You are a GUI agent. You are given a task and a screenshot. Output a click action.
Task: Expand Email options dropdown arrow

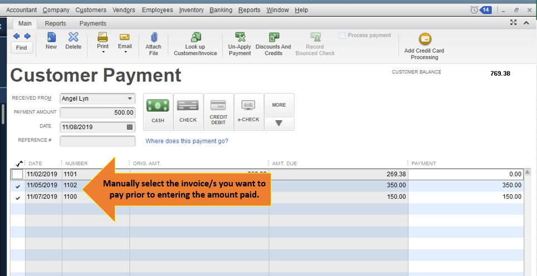(x=125, y=52)
